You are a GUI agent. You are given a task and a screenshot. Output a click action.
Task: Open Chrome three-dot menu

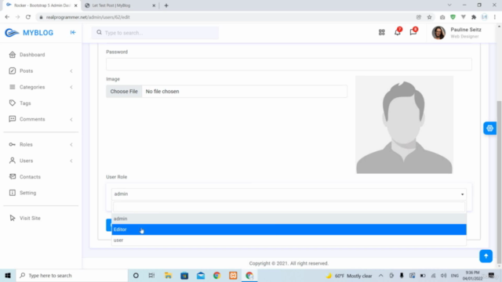(x=495, y=17)
